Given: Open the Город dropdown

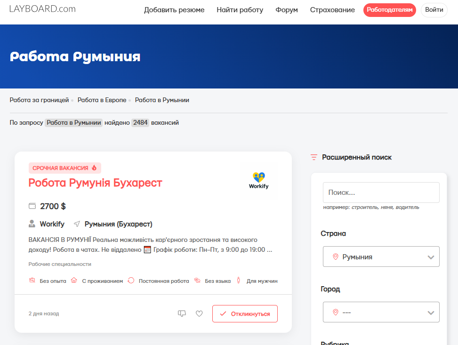Looking at the screenshot, I should tap(381, 312).
